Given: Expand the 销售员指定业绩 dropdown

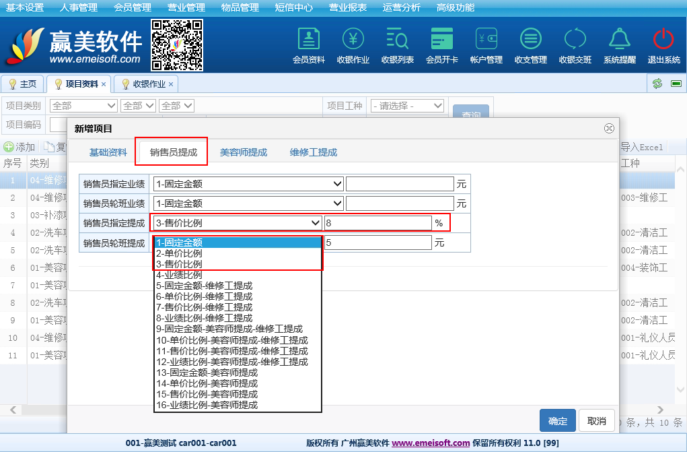Looking at the screenshot, I should (x=248, y=184).
